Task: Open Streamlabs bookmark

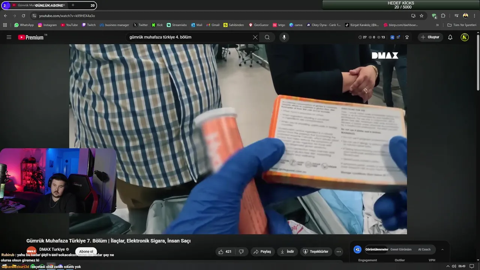Action: [177, 25]
